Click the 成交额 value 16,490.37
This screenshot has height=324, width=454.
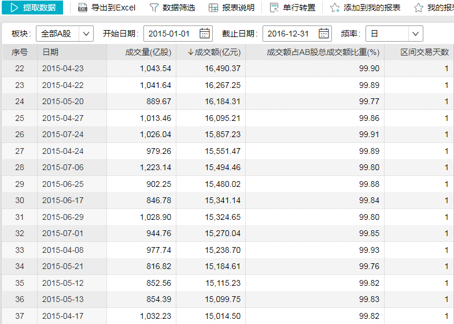(223, 69)
